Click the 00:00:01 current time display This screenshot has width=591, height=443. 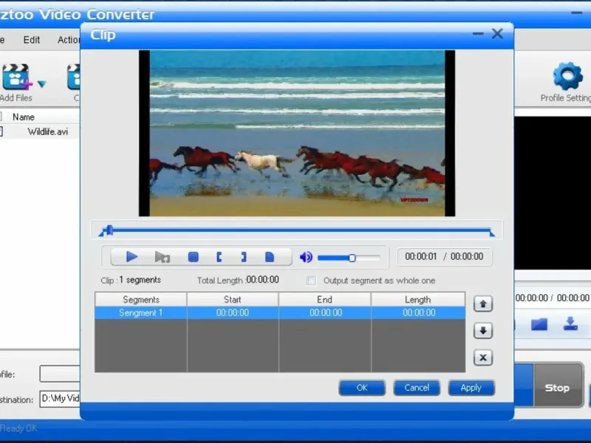point(420,256)
